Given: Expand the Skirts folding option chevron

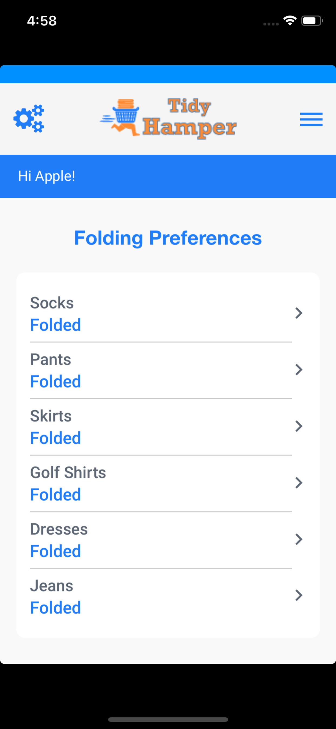Looking at the screenshot, I should pos(299,426).
